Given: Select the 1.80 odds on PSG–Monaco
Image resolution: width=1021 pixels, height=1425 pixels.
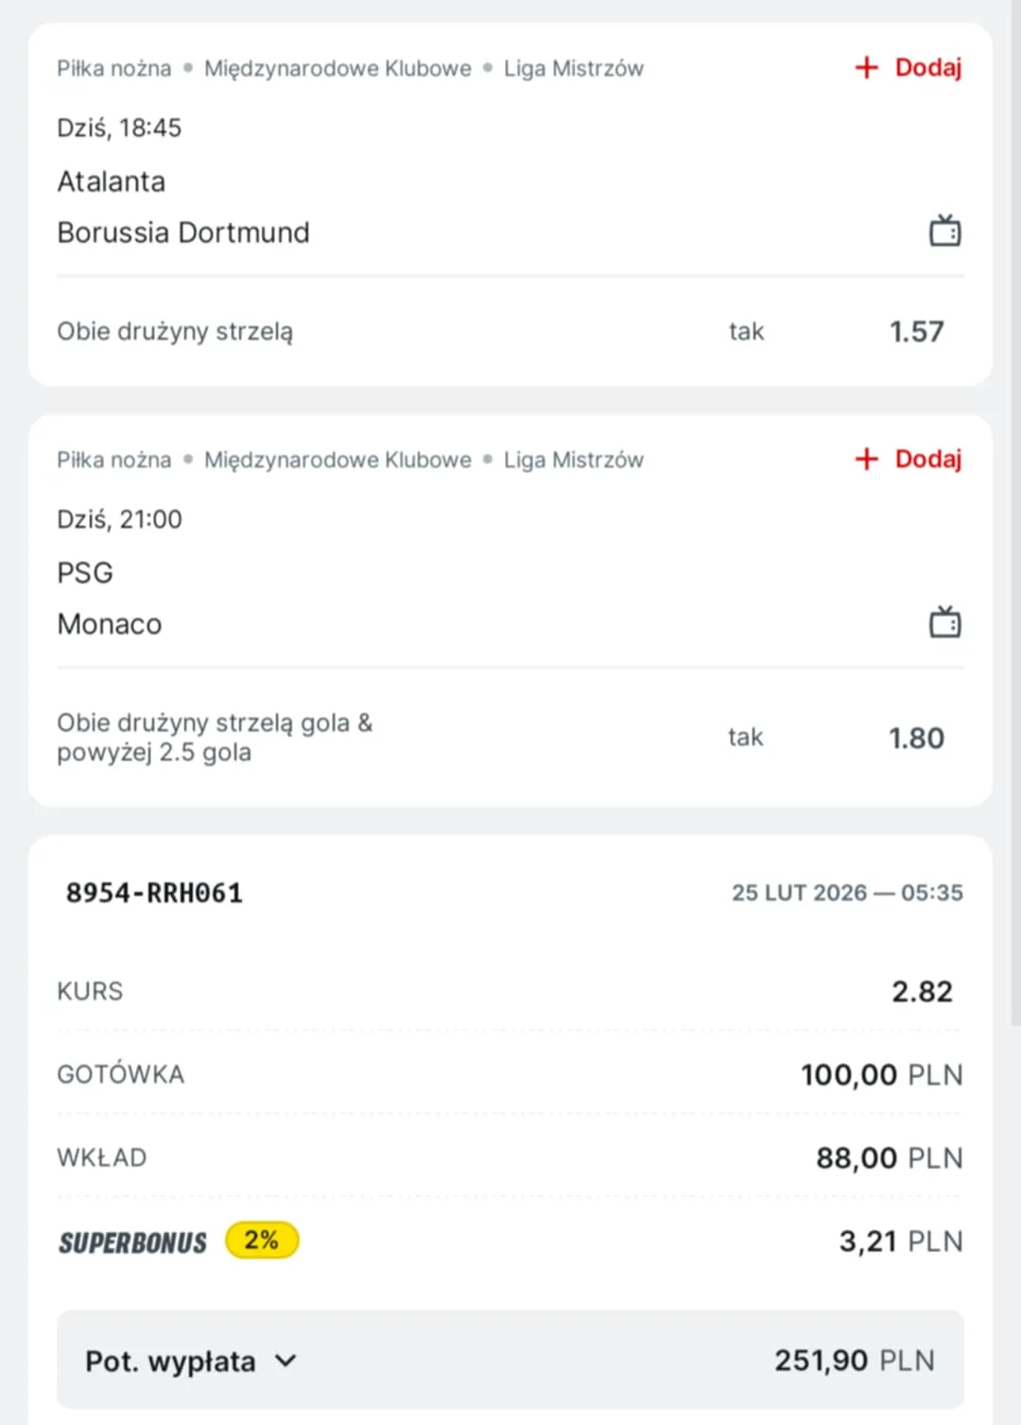Looking at the screenshot, I should 916,739.
